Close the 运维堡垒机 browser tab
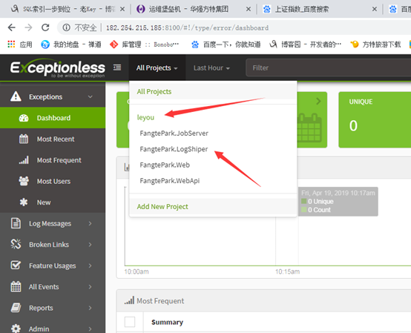This screenshot has height=333, width=411. point(249,9)
